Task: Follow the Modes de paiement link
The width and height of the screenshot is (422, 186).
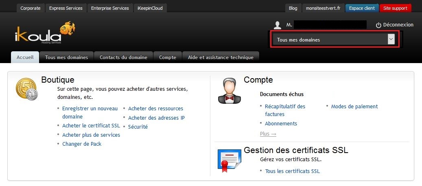Action: click(354, 107)
